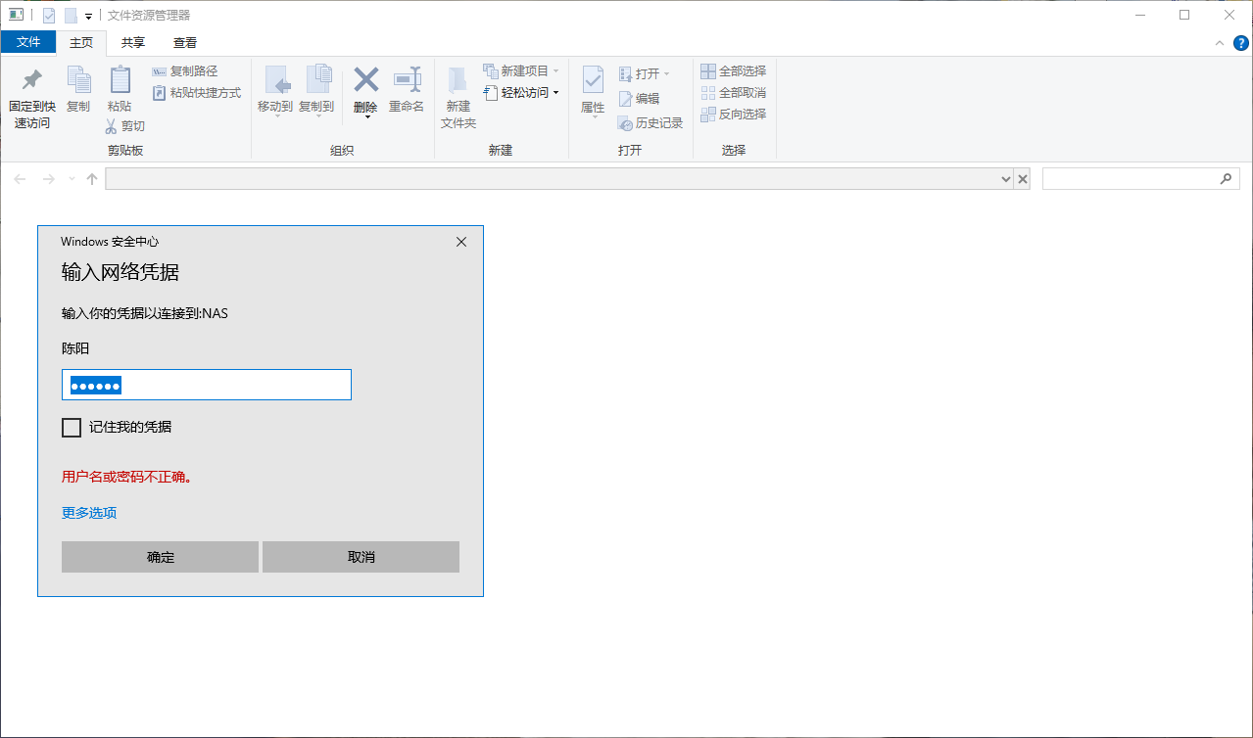Click the 更多选项 link
The width and height of the screenshot is (1253, 738).
(x=89, y=513)
